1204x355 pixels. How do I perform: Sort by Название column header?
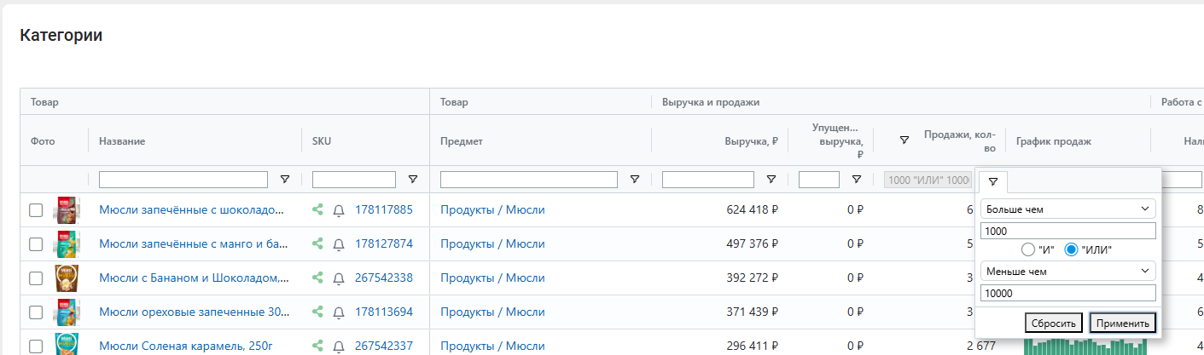tap(122, 141)
